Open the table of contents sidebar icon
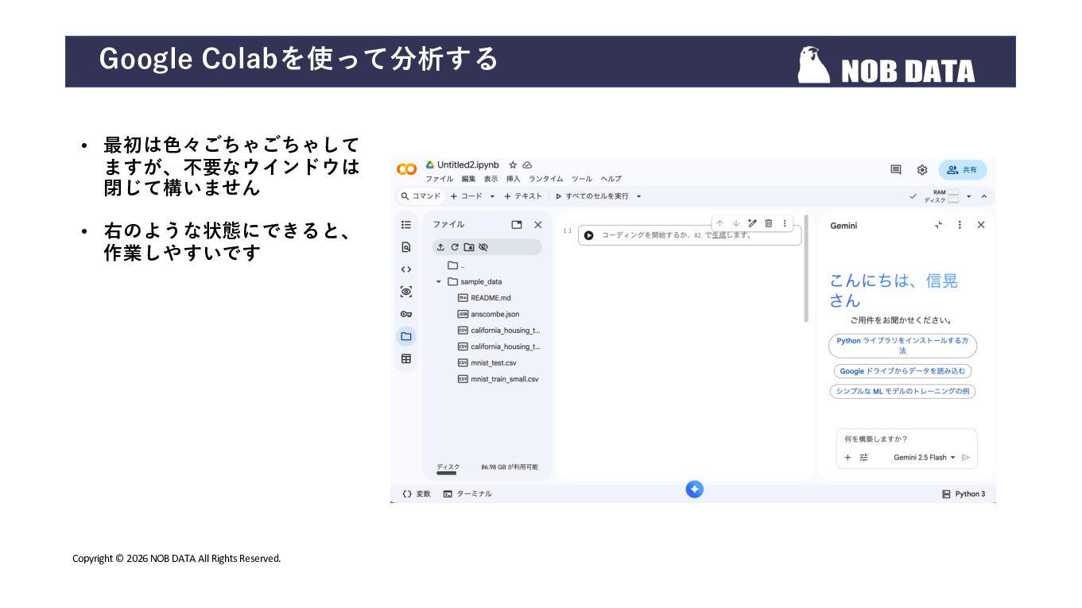Screen dimensions: 1082x608 406,225
